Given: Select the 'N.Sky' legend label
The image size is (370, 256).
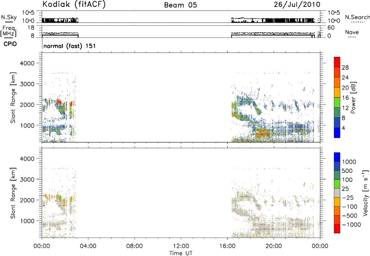Looking at the screenshot, I should [9, 17].
